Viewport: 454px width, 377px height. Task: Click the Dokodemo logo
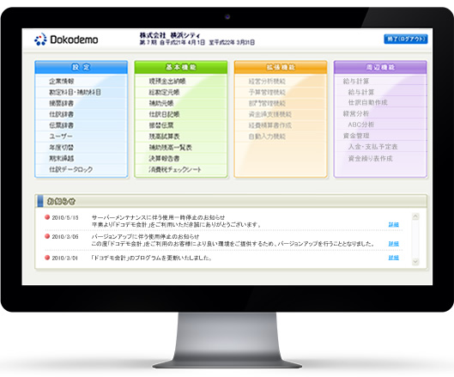tap(66, 40)
